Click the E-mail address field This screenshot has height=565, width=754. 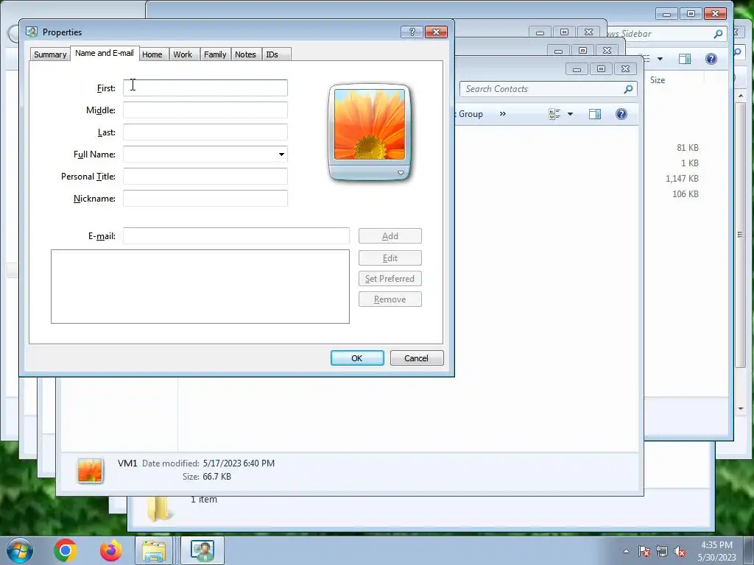[x=236, y=236]
